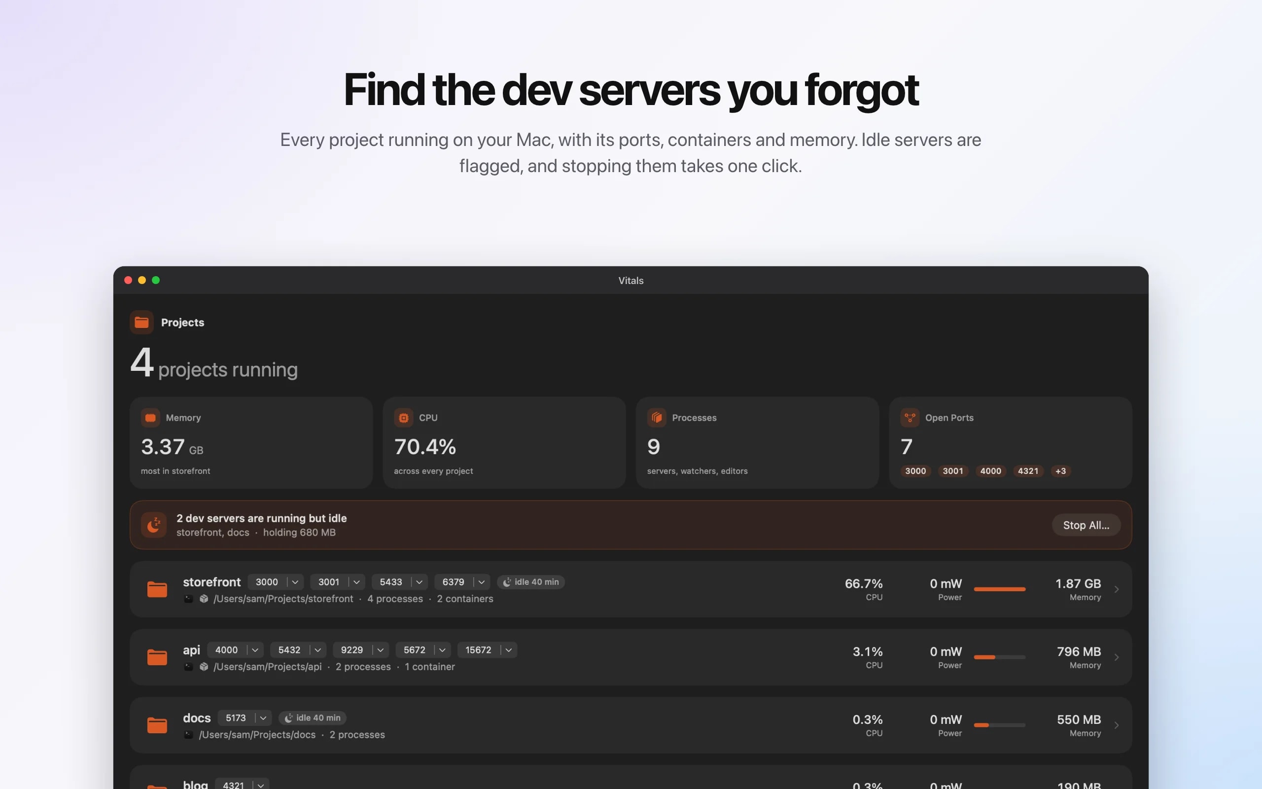The image size is (1262, 789).
Task: Click the container cube icon under api
Action: pos(204,666)
